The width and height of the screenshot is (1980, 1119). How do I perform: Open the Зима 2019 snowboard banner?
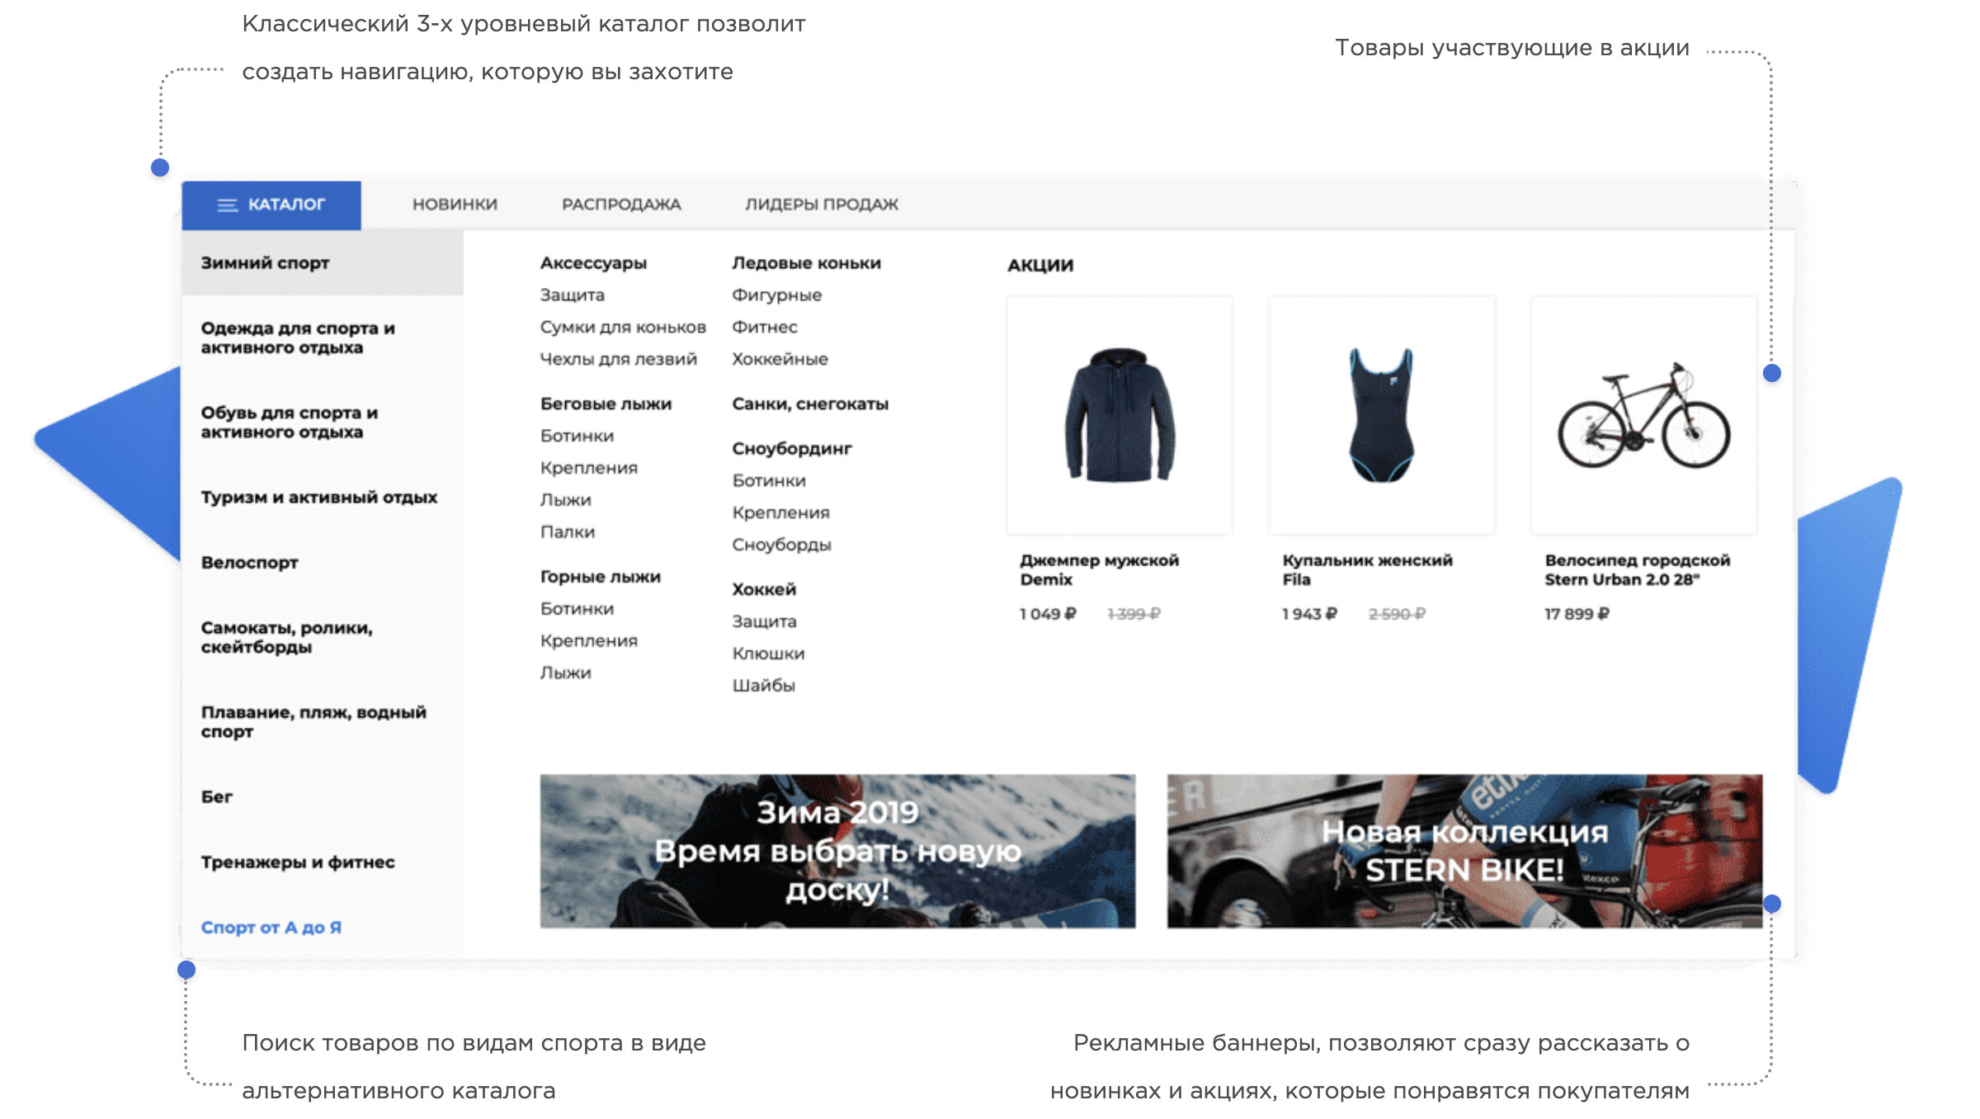click(837, 851)
